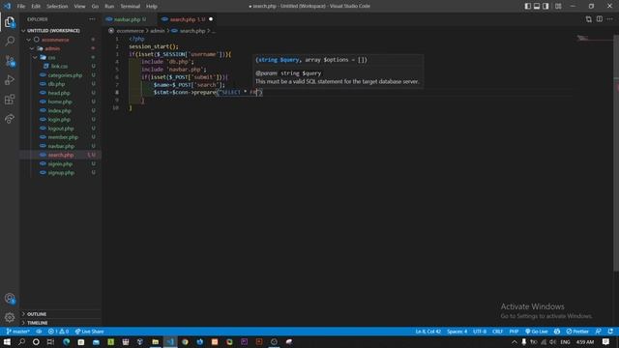Image resolution: width=619 pixels, height=348 pixels.
Task: Expand the Timeline section
Action: pyautogui.click(x=37, y=322)
